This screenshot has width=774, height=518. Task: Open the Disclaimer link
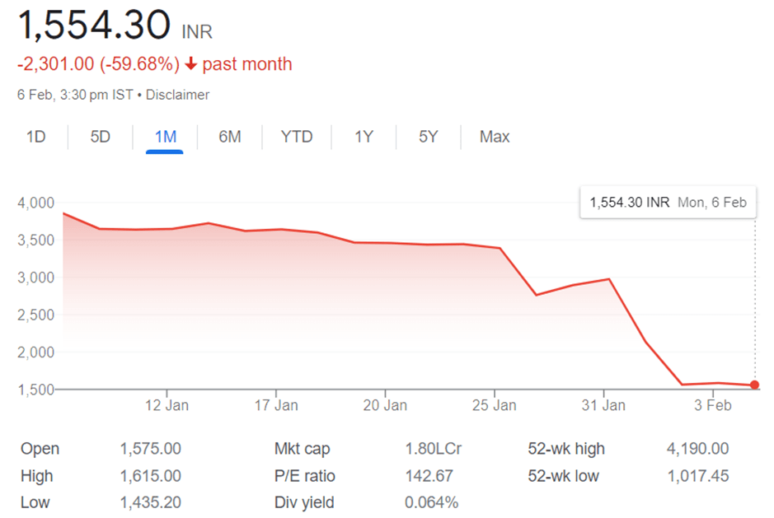click(177, 95)
